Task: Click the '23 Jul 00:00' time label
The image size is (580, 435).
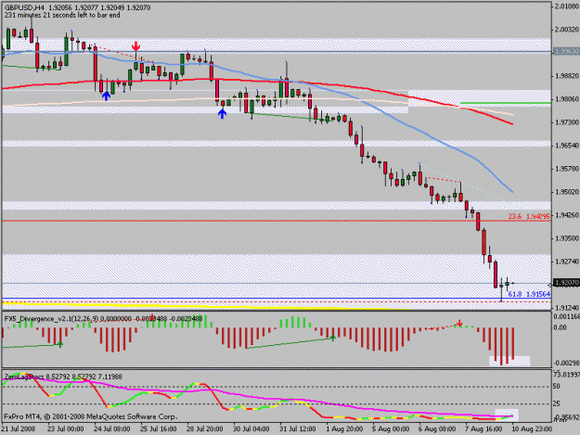Action: point(66,429)
